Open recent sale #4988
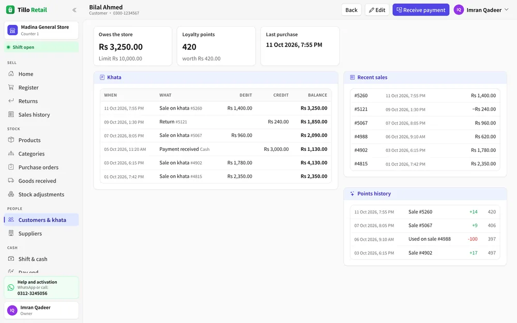 coord(425,136)
